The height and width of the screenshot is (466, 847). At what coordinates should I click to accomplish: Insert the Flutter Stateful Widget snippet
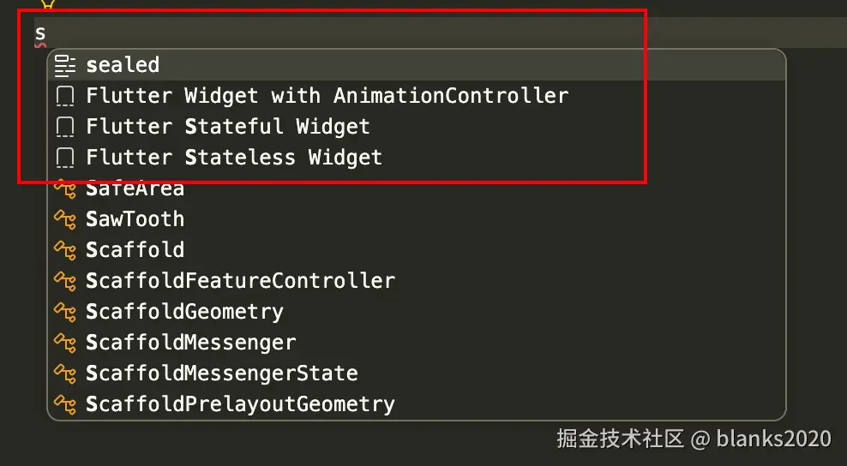(x=417, y=127)
